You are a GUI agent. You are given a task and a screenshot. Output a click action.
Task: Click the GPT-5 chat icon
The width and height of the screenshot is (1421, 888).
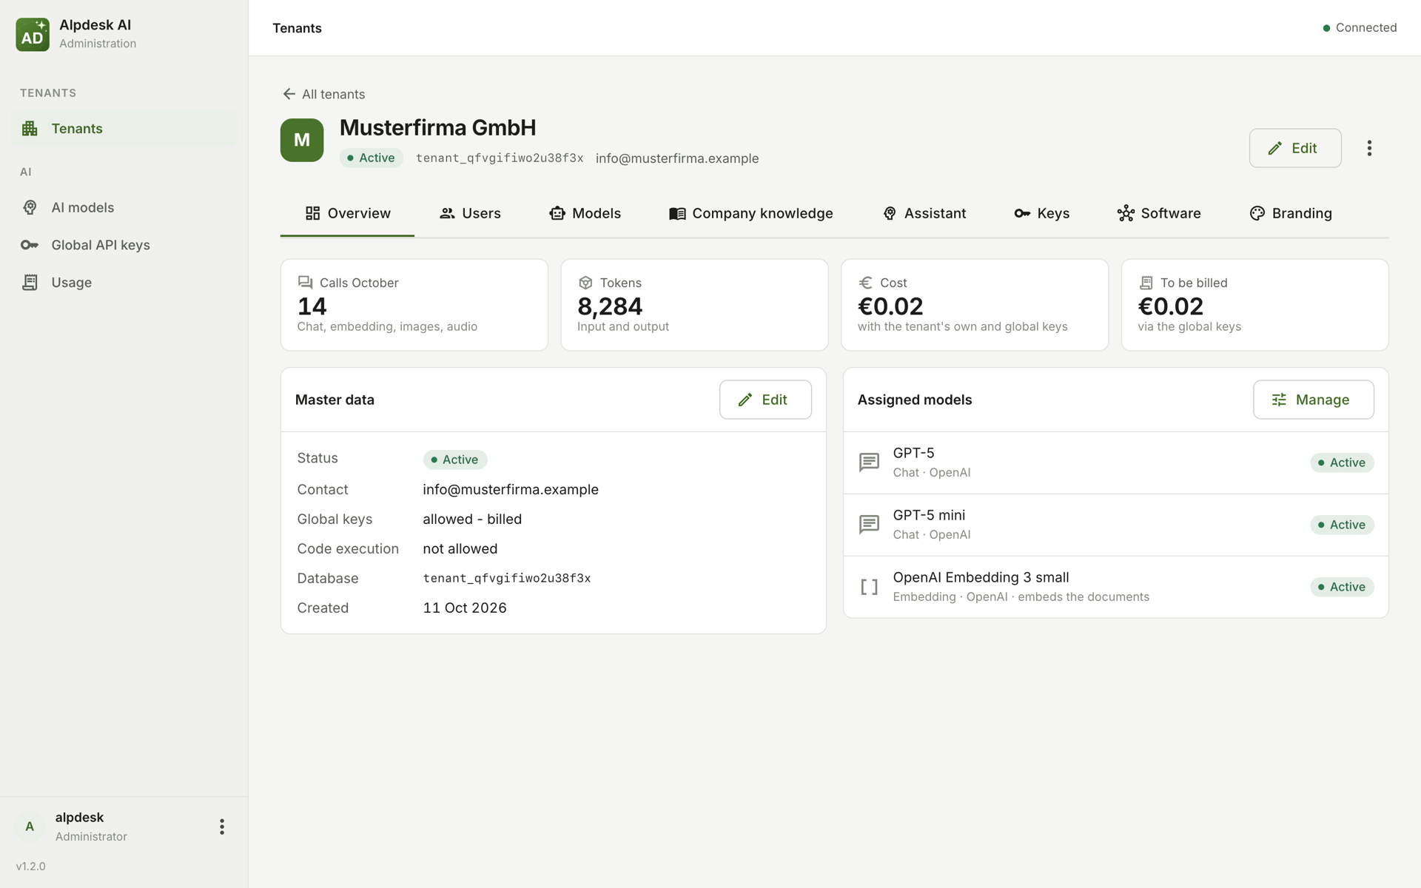869,462
